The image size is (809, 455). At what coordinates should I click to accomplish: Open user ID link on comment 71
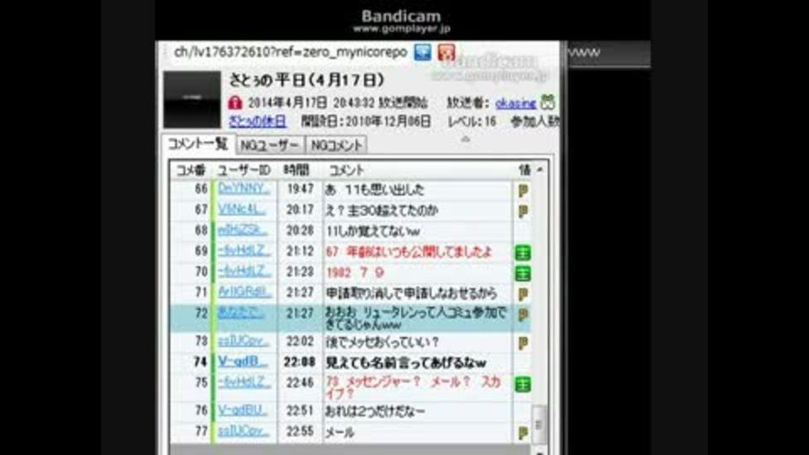click(x=244, y=292)
